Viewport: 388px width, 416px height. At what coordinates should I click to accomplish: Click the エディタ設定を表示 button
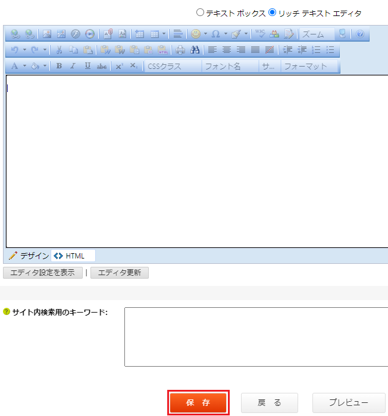coord(43,273)
